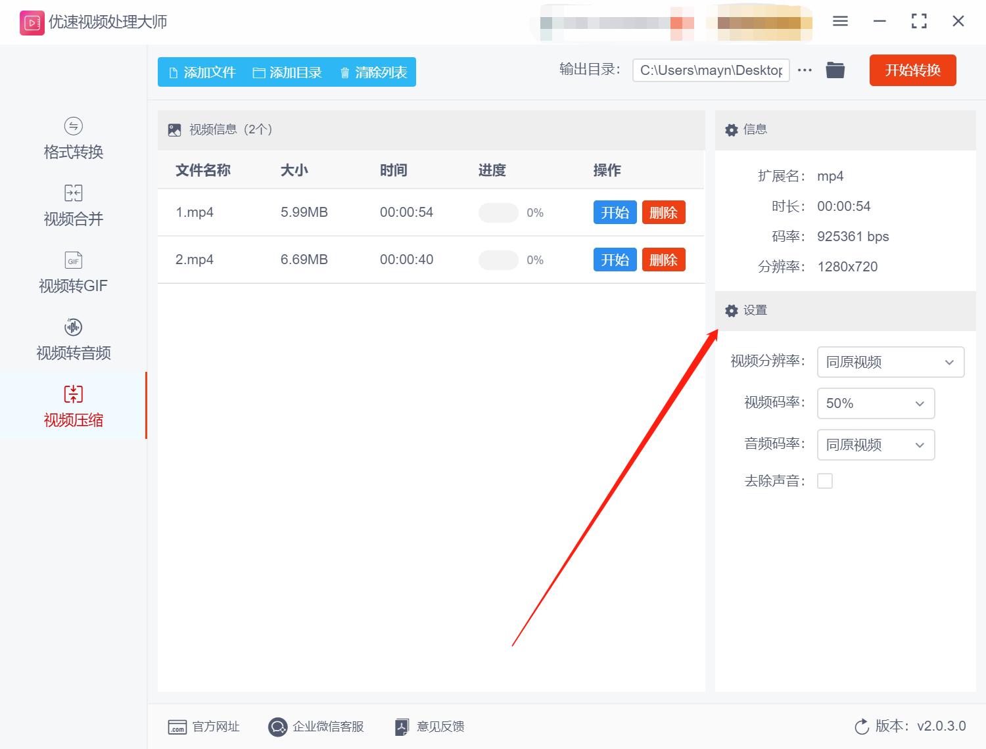986x749 pixels.
Task: Click the 企业微信客服 customer service icon
Action: pos(277,727)
